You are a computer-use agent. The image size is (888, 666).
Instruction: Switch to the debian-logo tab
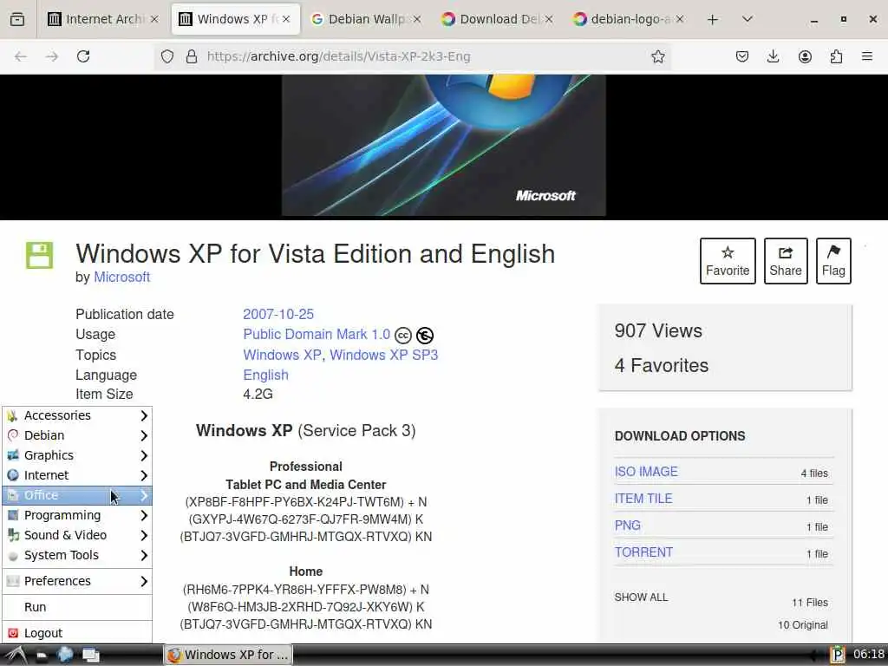click(x=629, y=19)
